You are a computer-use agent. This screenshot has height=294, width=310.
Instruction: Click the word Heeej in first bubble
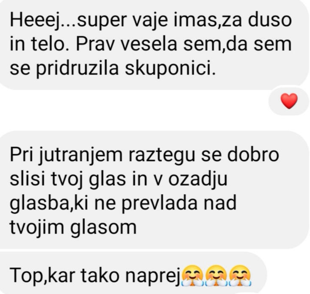point(35,21)
